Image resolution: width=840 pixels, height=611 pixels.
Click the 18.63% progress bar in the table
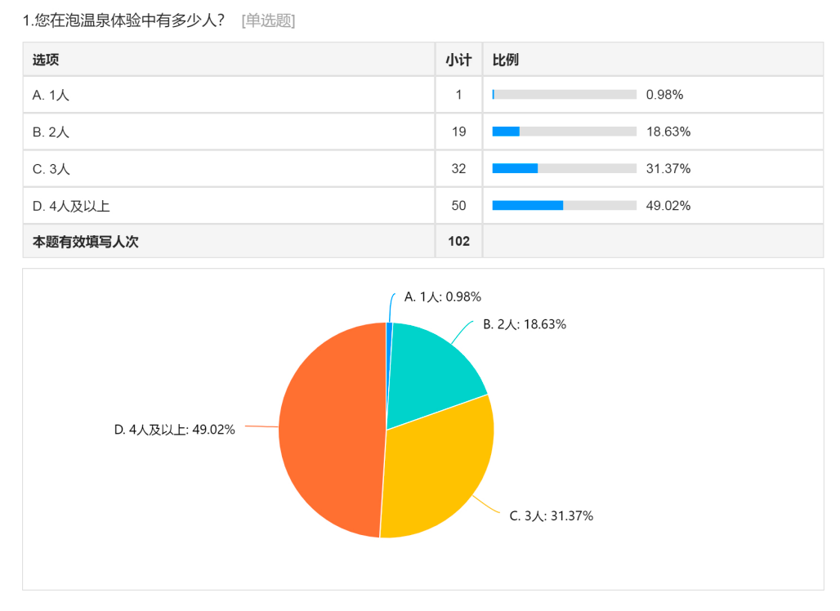click(x=564, y=132)
